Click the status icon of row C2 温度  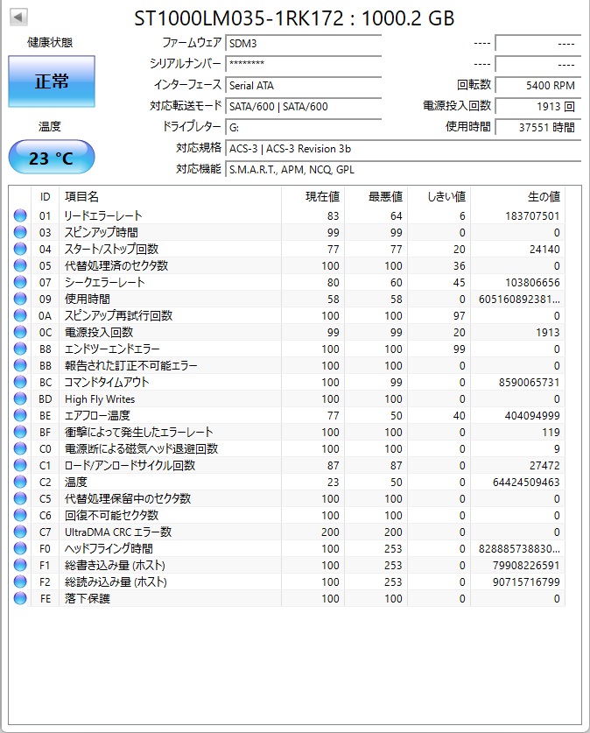tap(20, 482)
